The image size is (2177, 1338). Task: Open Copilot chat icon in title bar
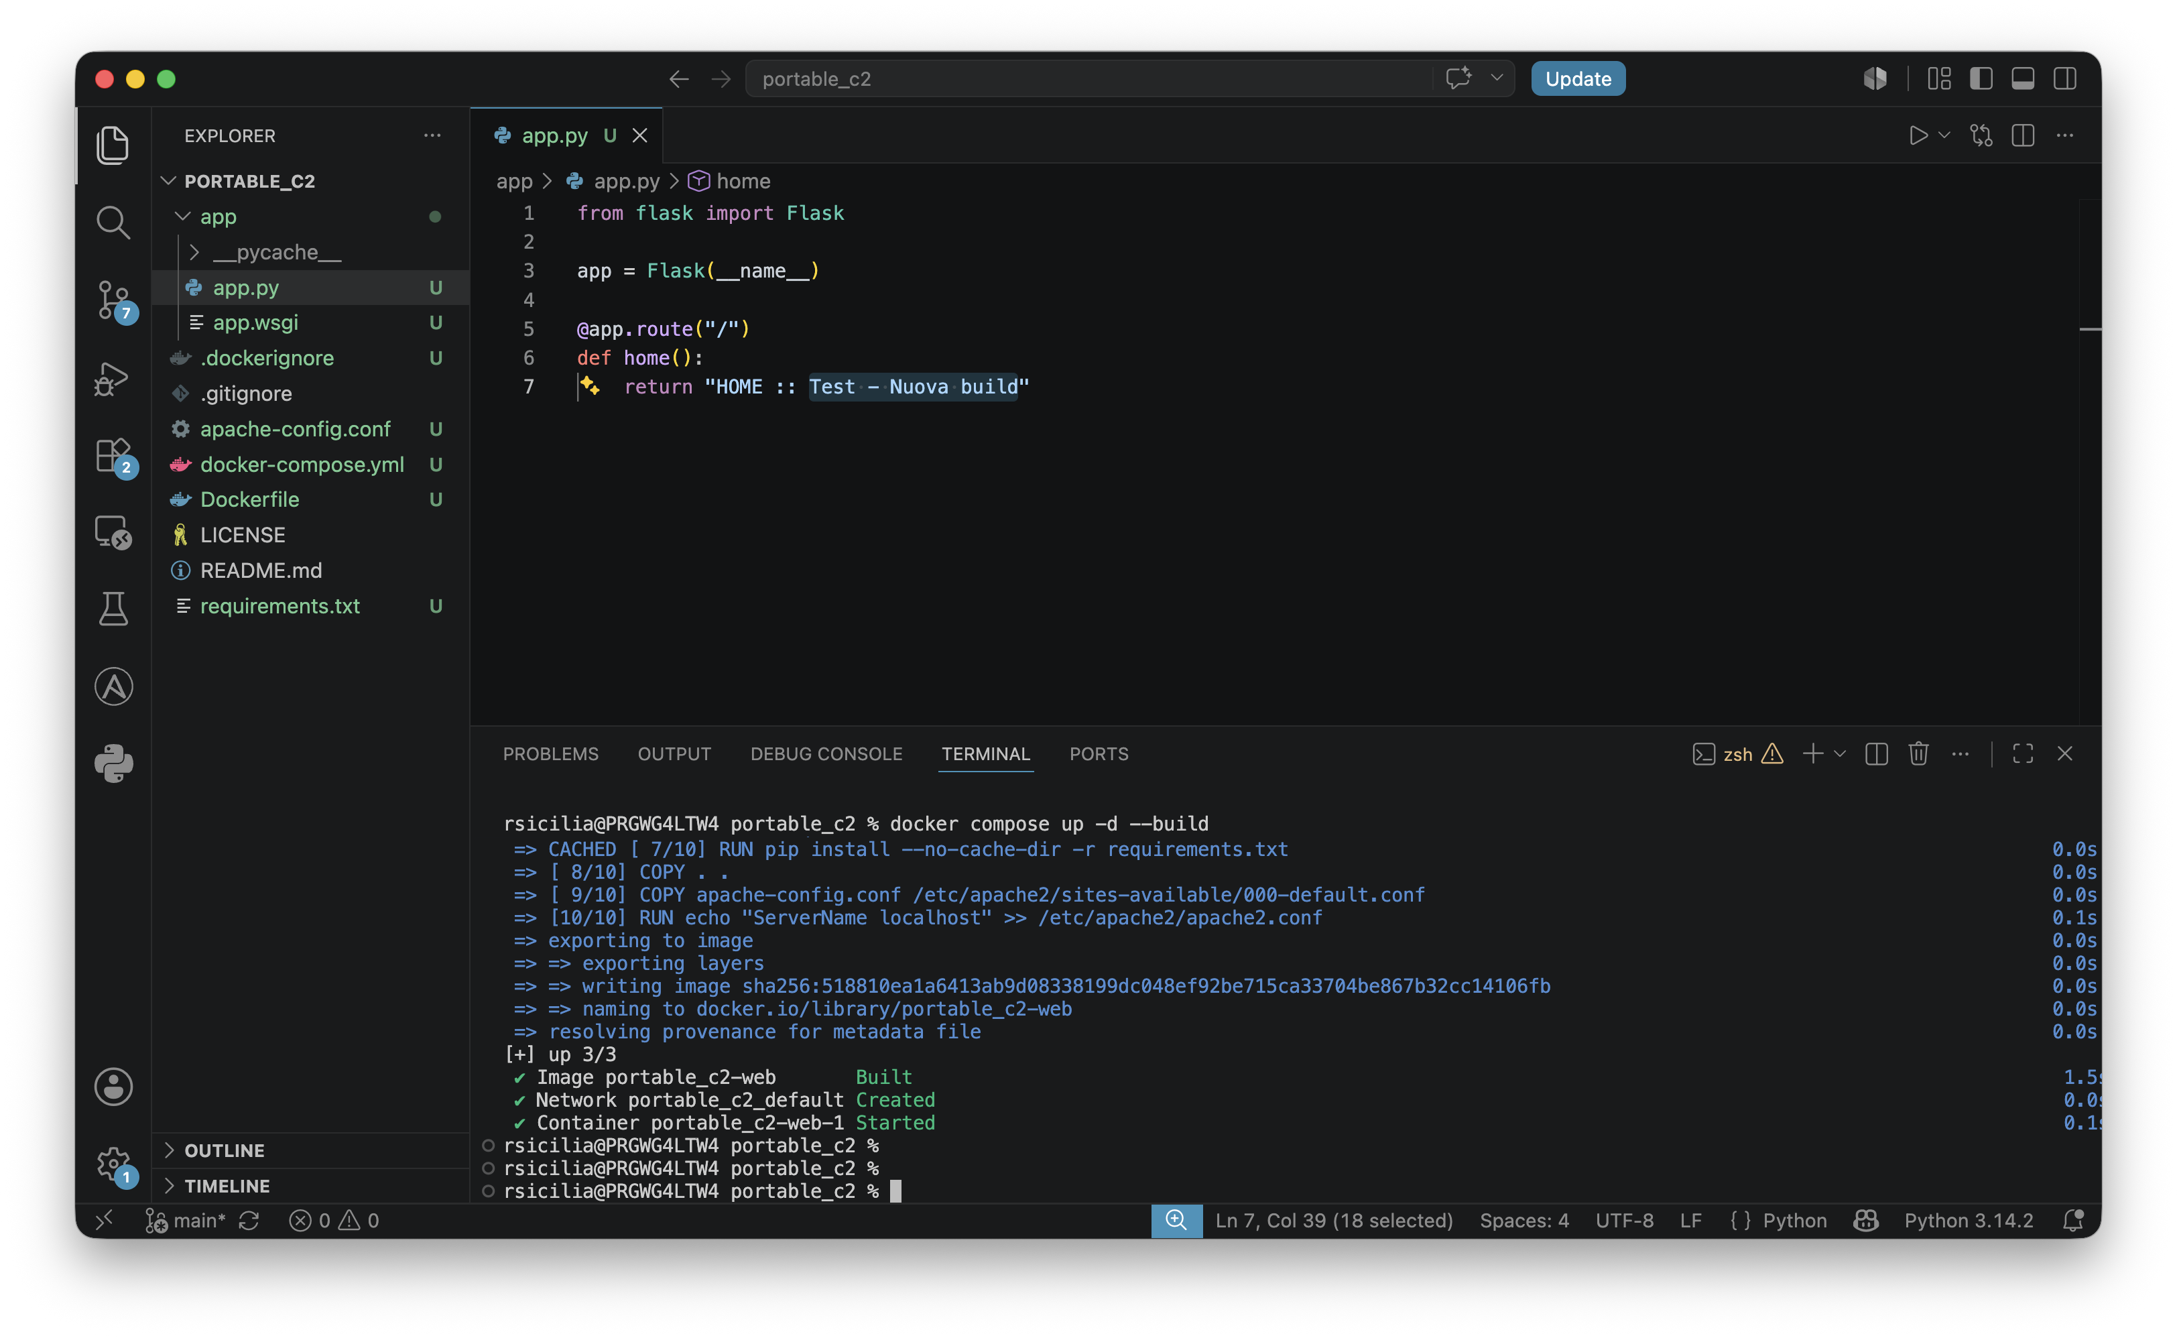click(1458, 78)
